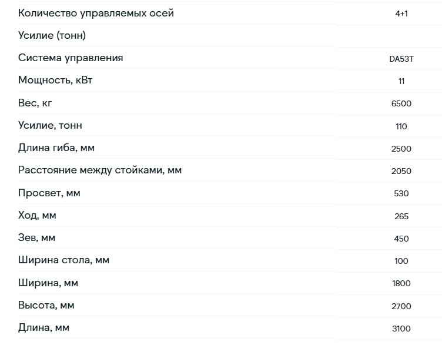Viewport: 442px width, 345px height.
Task: Click the 'Усилие, тонн' label
Action: (50, 125)
